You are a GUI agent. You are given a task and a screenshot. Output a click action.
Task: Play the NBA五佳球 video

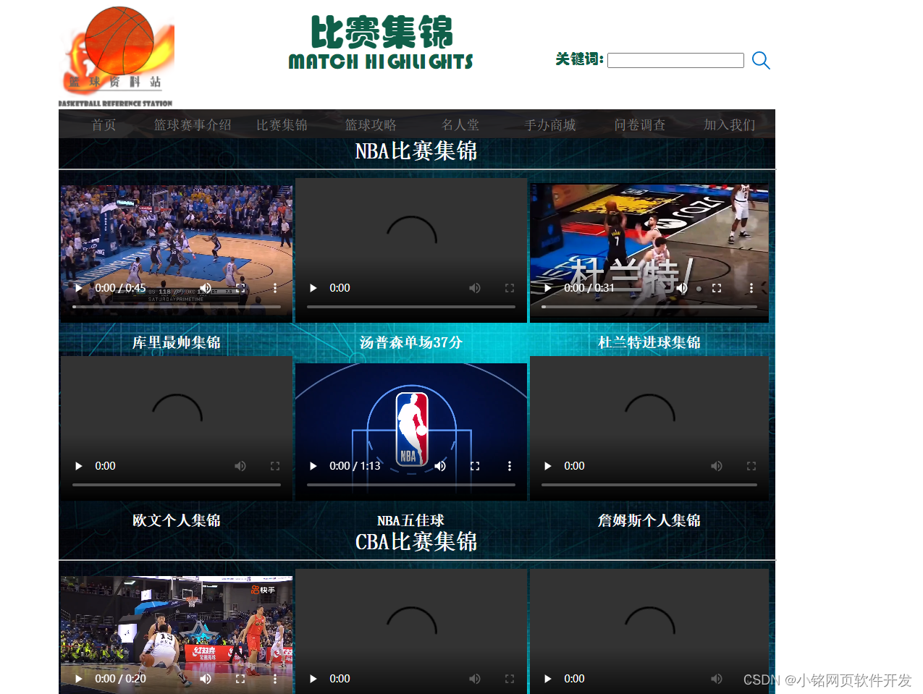click(313, 466)
